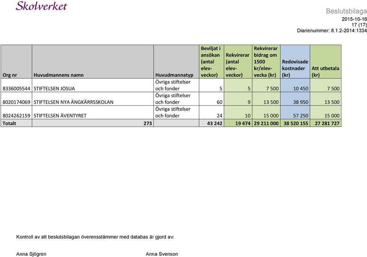The height and width of the screenshot is (257, 367).
Task: Click STIFTELSEN JOSUA name cell
Action: tap(93, 85)
